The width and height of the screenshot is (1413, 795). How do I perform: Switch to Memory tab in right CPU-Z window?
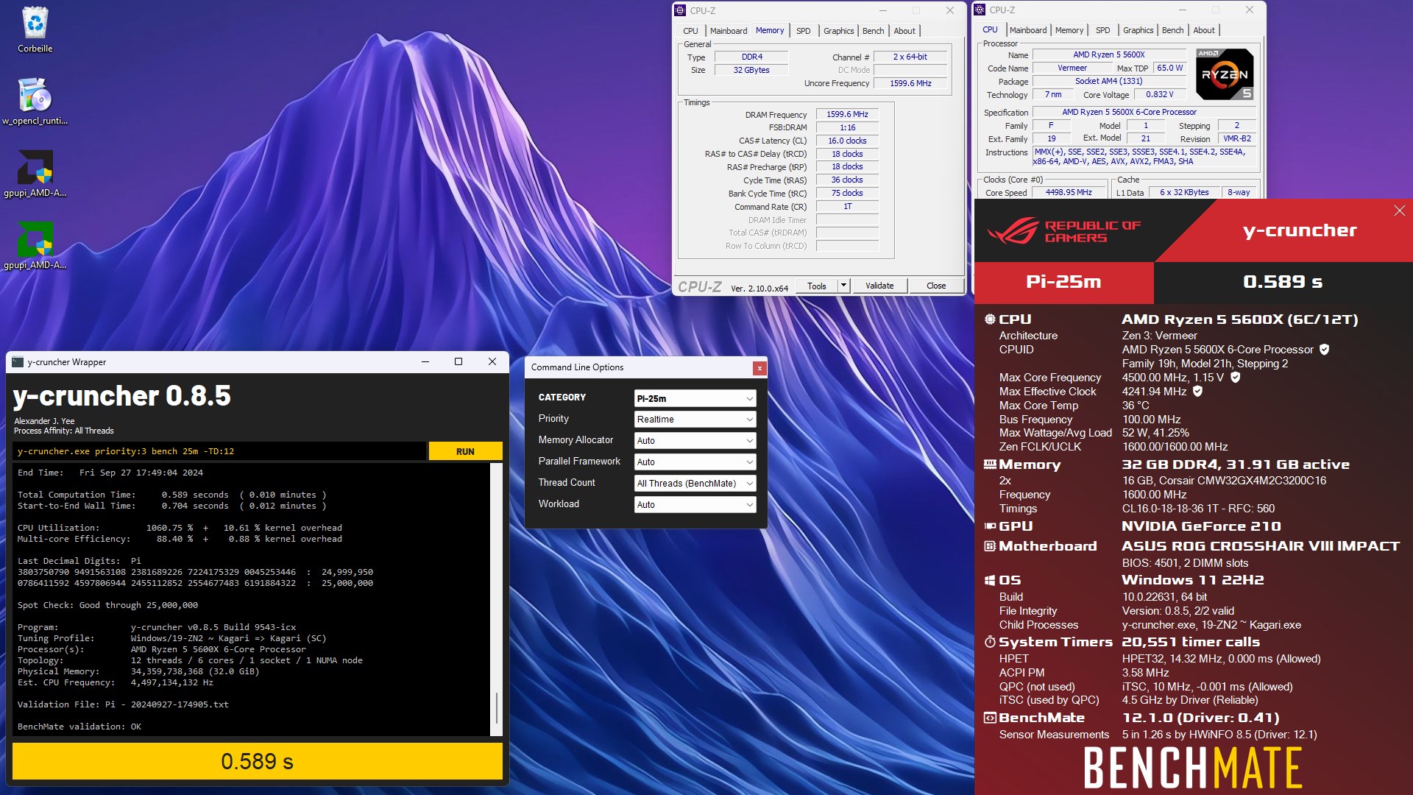pyautogui.click(x=1069, y=30)
